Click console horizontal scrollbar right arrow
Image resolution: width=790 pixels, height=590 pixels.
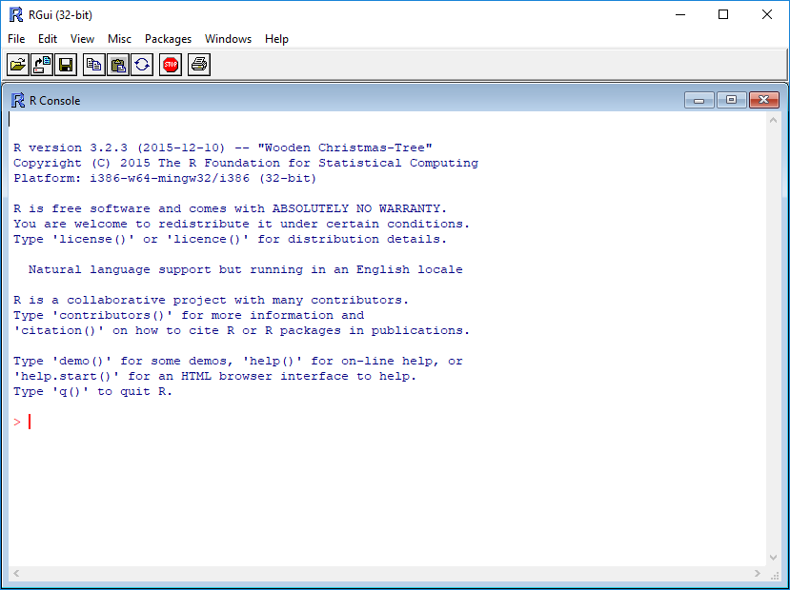pyautogui.click(x=758, y=574)
